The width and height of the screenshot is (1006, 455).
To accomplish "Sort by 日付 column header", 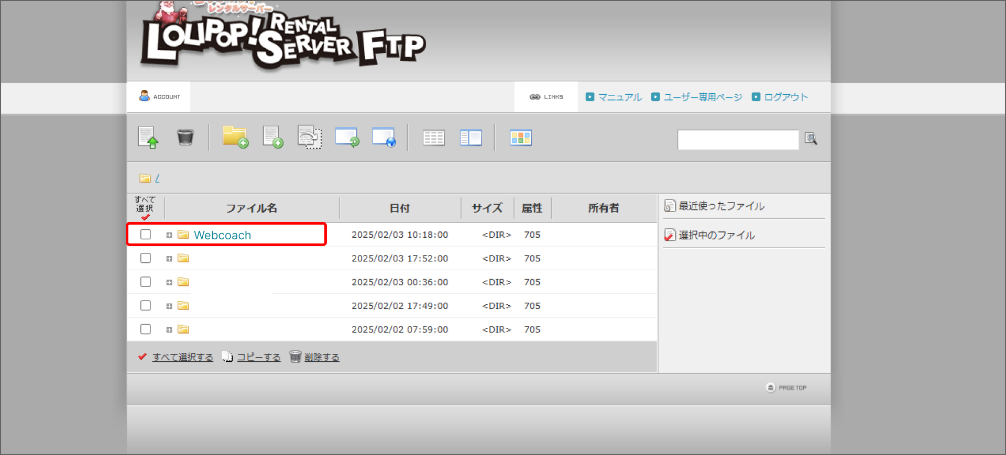I will (x=400, y=208).
